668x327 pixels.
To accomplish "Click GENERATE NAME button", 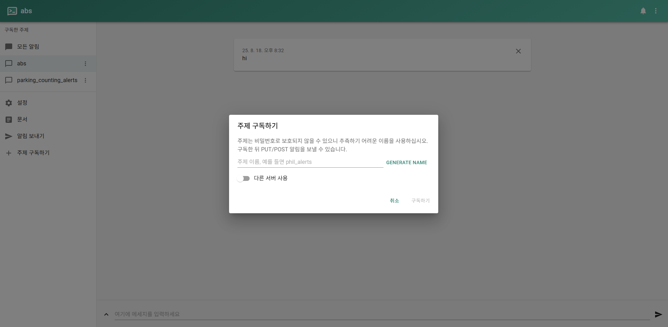I will (406, 162).
